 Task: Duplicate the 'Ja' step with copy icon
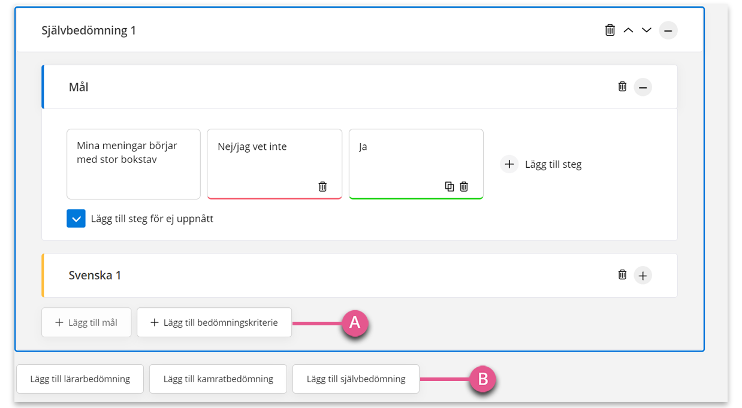pos(450,186)
